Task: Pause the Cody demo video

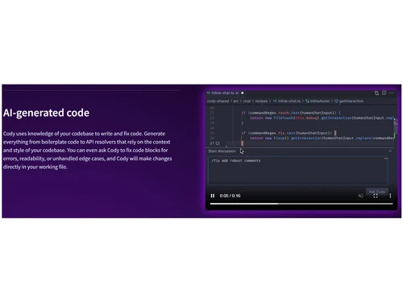Action: coord(213,196)
